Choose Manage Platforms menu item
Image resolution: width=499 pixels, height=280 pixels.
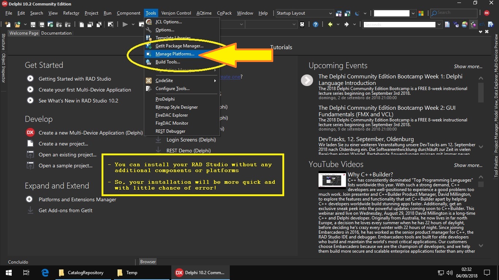point(182,54)
